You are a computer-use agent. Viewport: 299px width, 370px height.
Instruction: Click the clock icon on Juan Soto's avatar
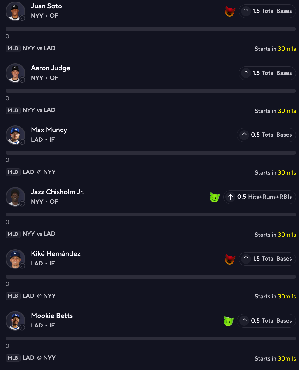coord(22,18)
